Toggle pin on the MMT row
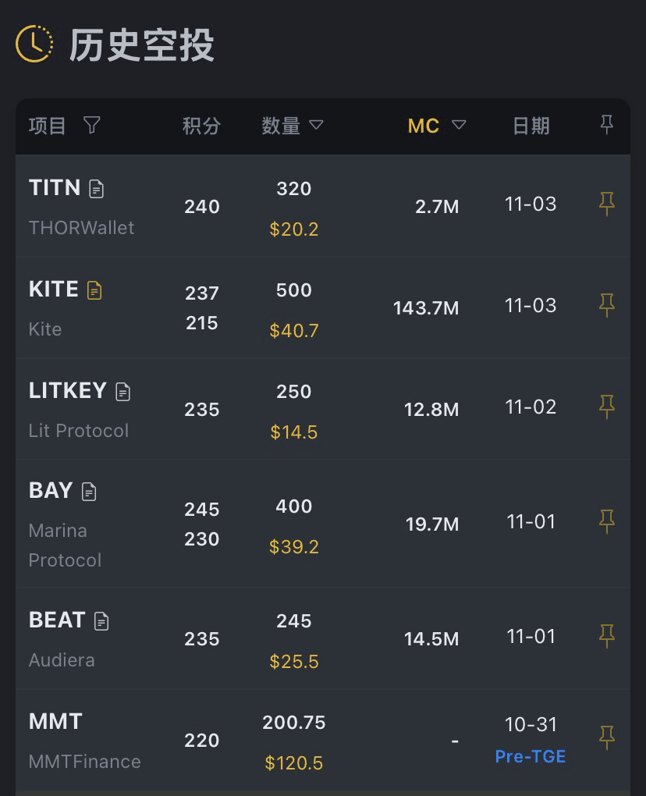Image resolution: width=646 pixels, height=796 pixels. (606, 737)
